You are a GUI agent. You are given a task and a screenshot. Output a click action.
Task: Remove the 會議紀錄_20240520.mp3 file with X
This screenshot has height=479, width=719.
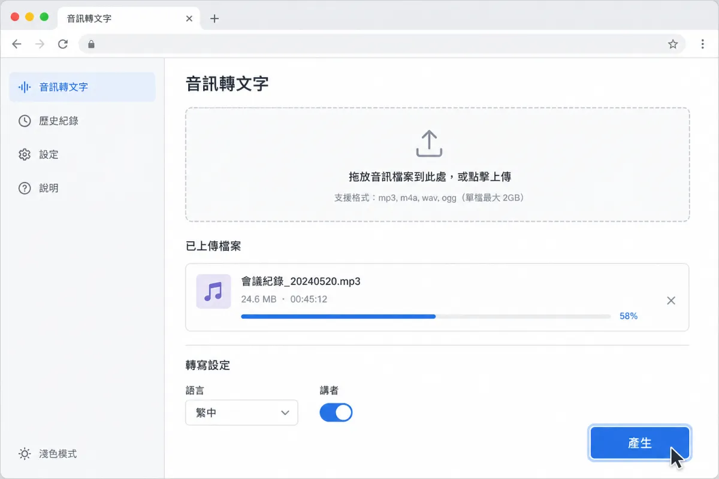tap(671, 301)
